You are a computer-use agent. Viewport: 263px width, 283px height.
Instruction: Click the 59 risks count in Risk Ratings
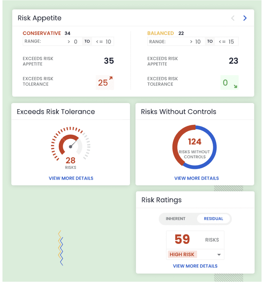coord(182,239)
